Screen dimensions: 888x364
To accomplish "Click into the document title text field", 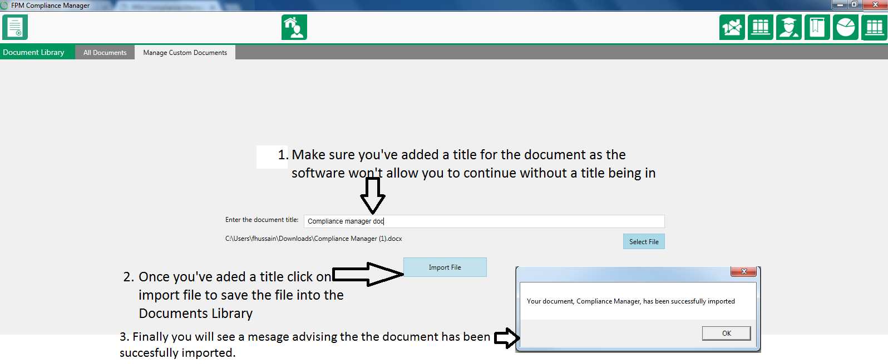I will 483,221.
